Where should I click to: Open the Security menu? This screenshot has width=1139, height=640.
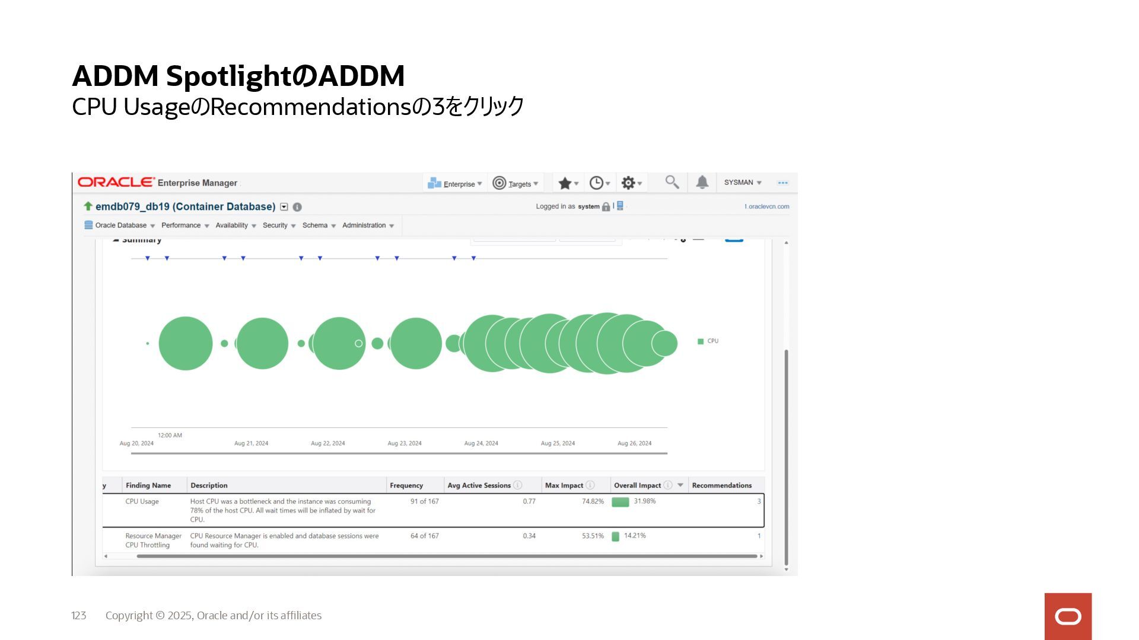point(279,225)
